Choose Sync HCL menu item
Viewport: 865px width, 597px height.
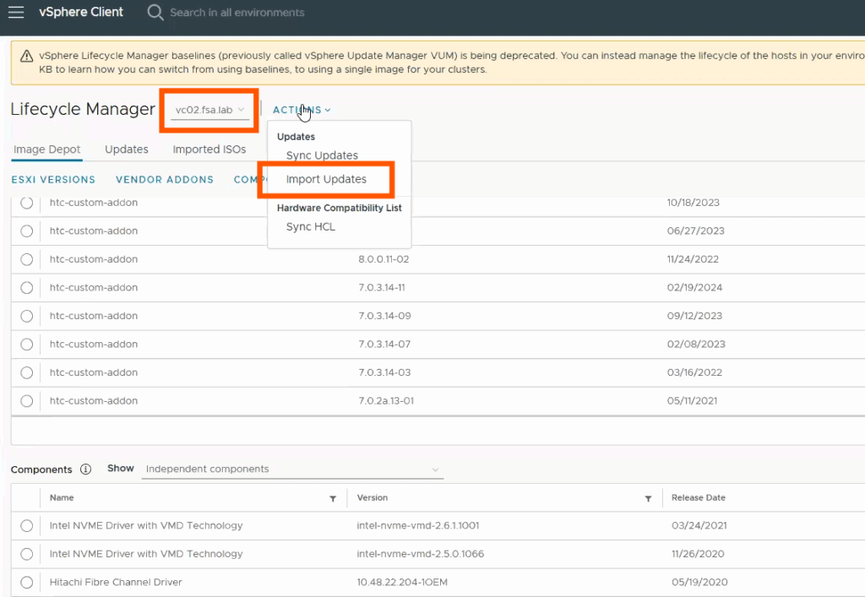[310, 227]
